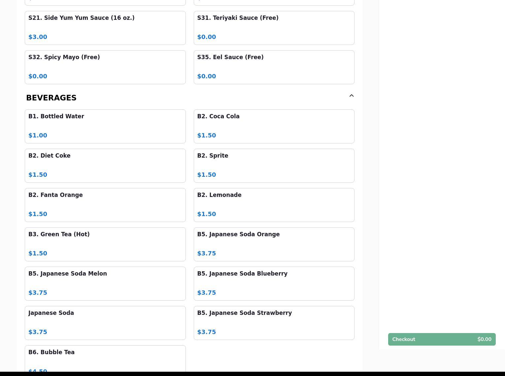Select S21. Side Yum Yum Sauce

[105, 28]
